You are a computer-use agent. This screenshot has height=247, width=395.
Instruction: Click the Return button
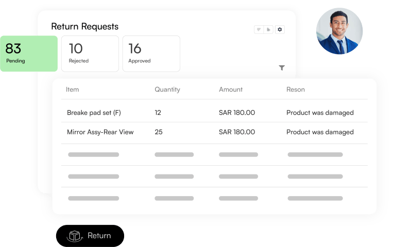click(90, 236)
